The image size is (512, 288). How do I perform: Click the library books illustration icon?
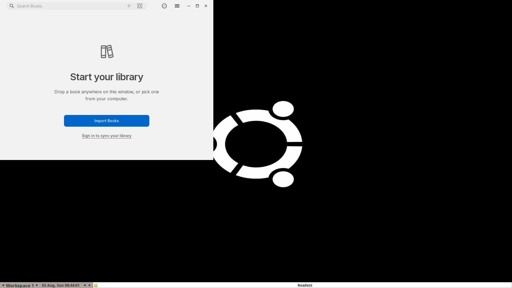click(107, 51)
